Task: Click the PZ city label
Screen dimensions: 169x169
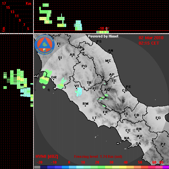Action: [163, 144]
